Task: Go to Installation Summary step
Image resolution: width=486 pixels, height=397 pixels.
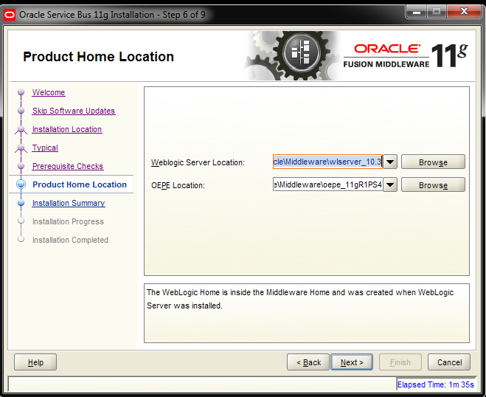Action: [69, 203]
